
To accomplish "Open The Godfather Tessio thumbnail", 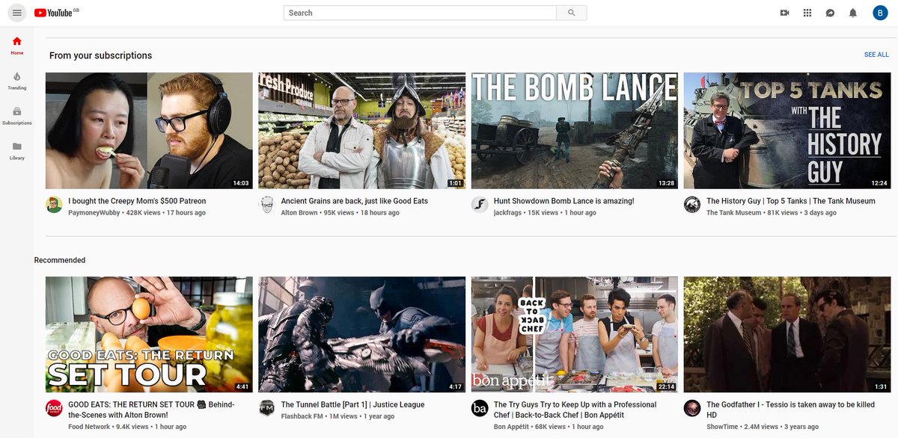I will [787, 334].
